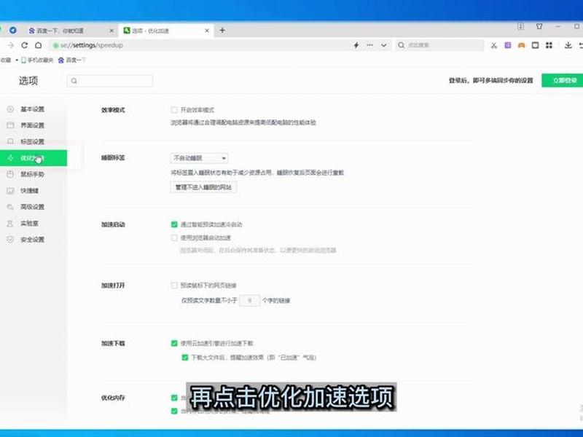Close the 选项 settings tab
Screen dimensions: 583x437
[207, 31]
